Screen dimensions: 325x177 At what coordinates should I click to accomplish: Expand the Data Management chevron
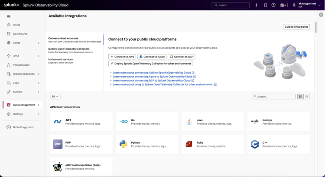click(x=38, y=105)
